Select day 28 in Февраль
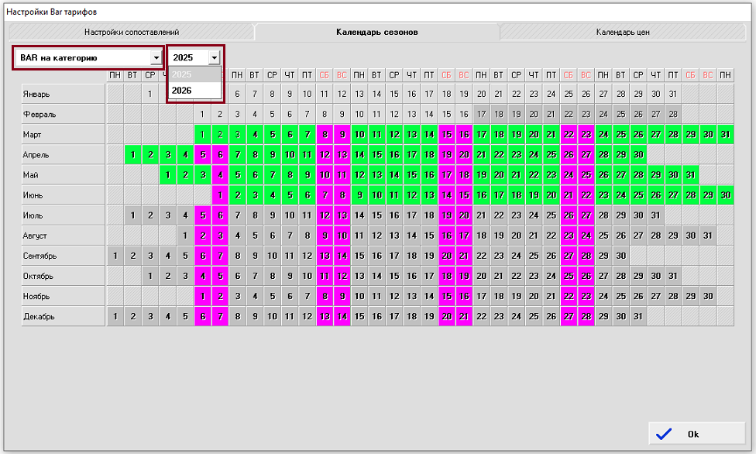Viewport: 756px width, 454px height. coord(673,115)
